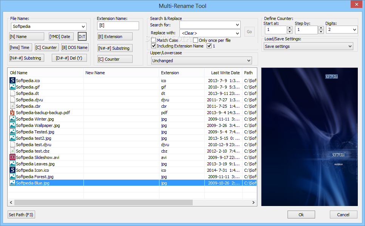Click the Softpedia.dt blank file icon

coord(12,93)
